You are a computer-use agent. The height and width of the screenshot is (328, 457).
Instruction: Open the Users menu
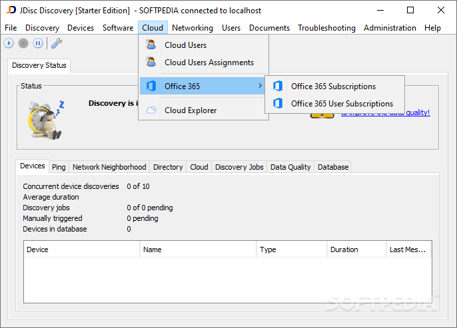point(231,28)
